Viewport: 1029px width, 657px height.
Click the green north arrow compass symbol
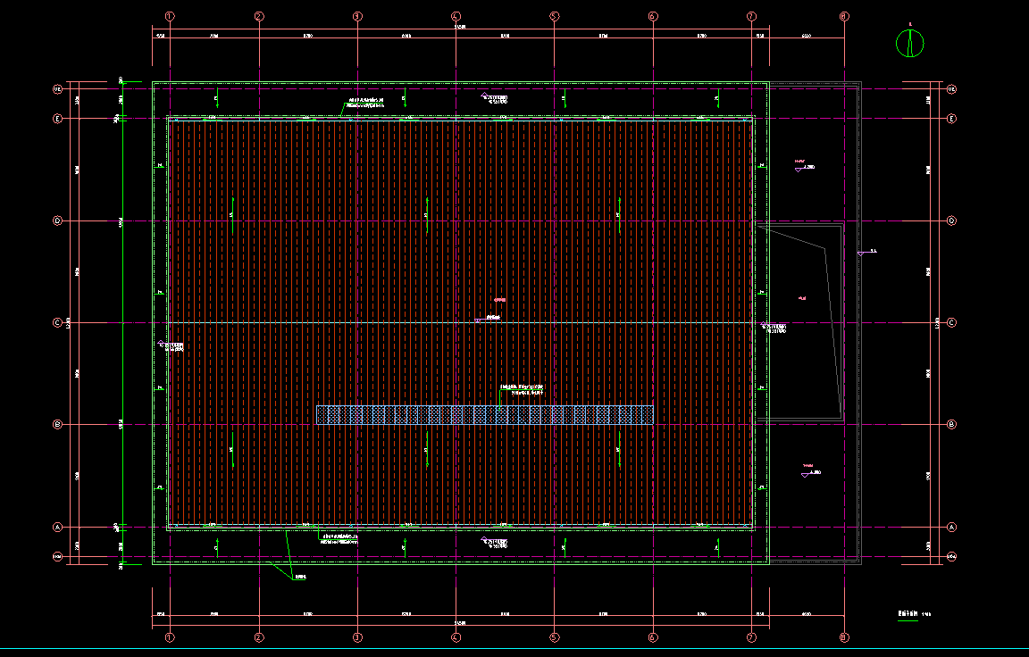tap(909, 43)
